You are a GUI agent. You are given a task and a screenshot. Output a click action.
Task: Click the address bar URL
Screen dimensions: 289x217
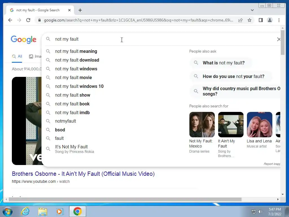point(138,20)
